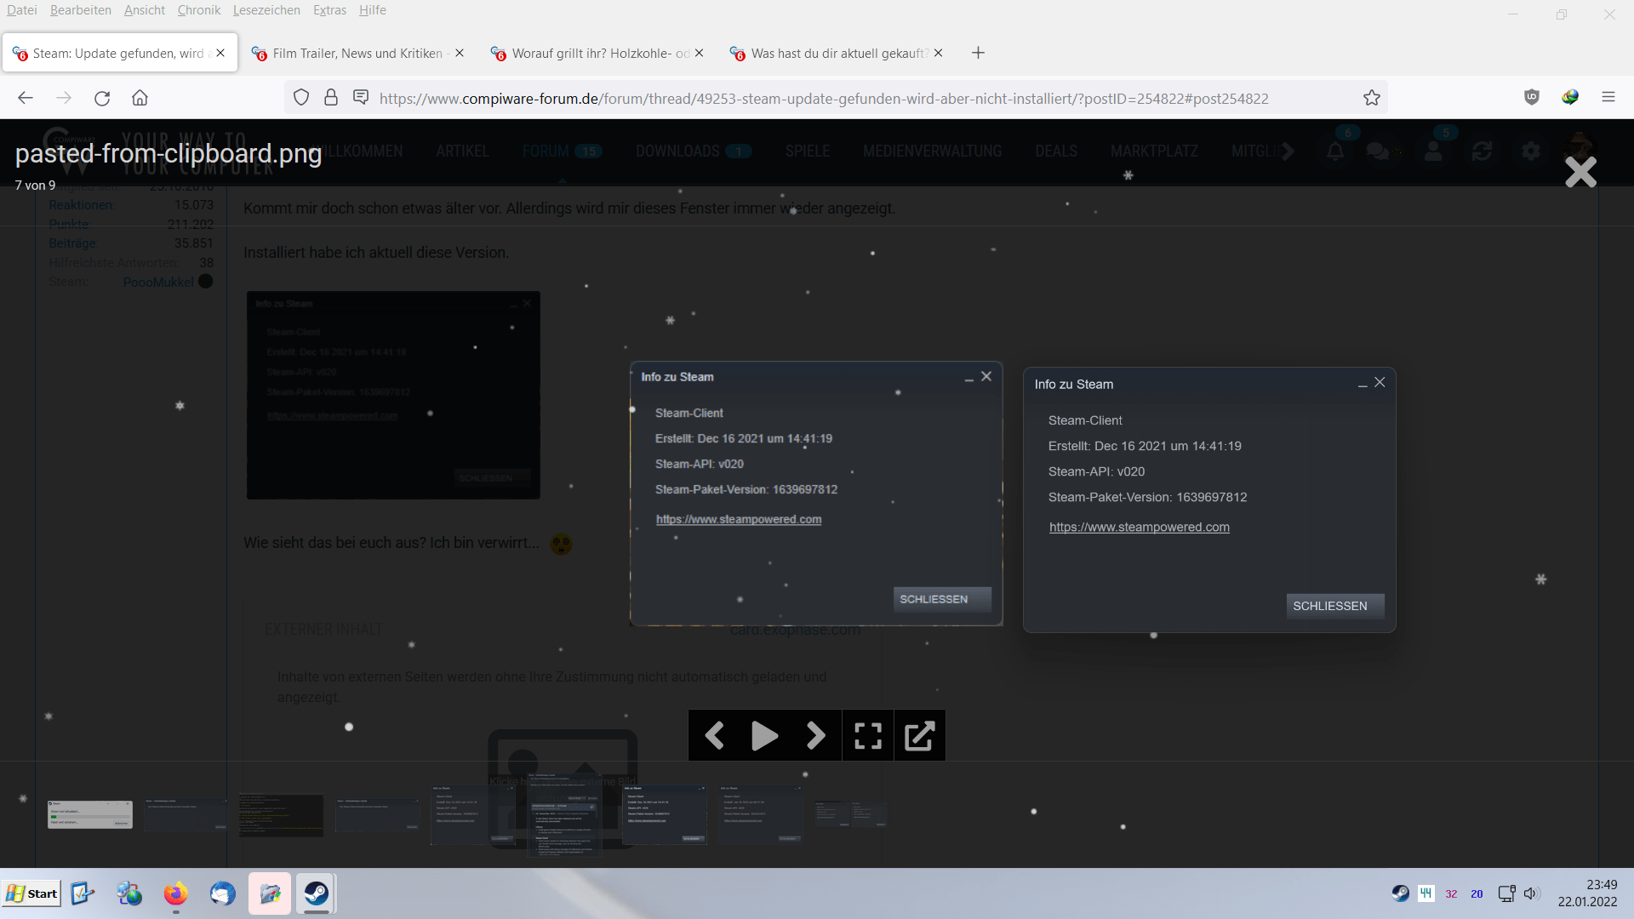Switch the lightbox to fullscreen
The height and width of the screenshot is (919, 1634).
click(868, 735)
